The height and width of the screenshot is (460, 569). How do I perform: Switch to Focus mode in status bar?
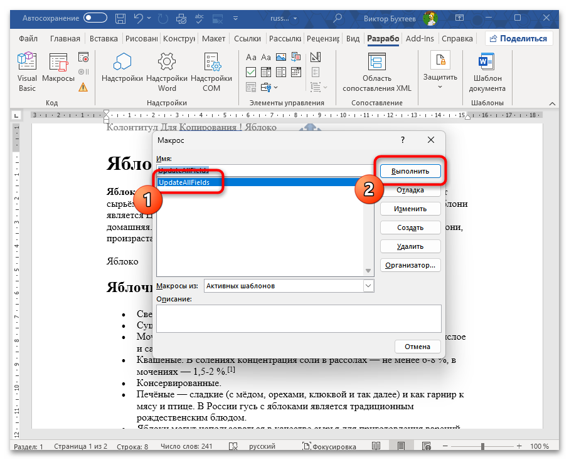click(329, 446)
